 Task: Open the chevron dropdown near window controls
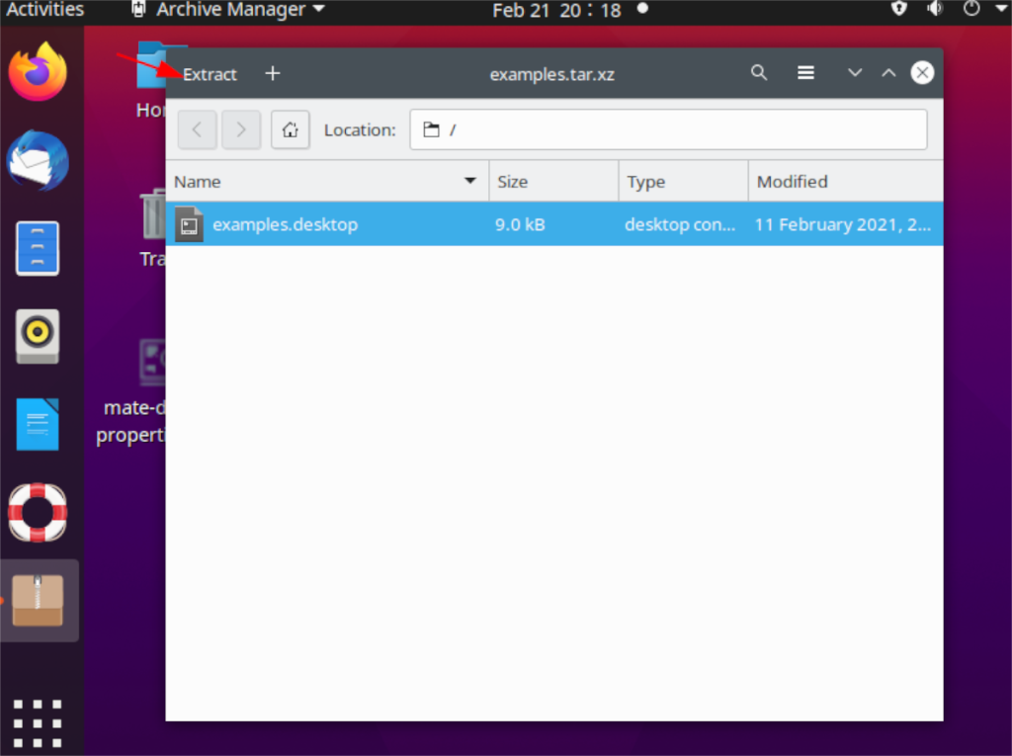click(x=854, y=72)
